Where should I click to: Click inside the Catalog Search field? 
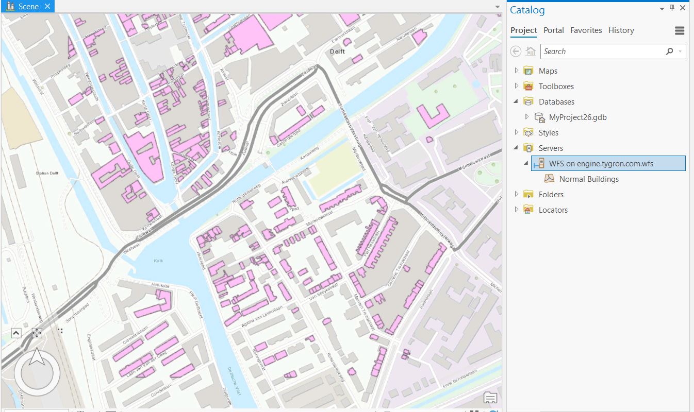pyautogui.click(x=601, y=51)
